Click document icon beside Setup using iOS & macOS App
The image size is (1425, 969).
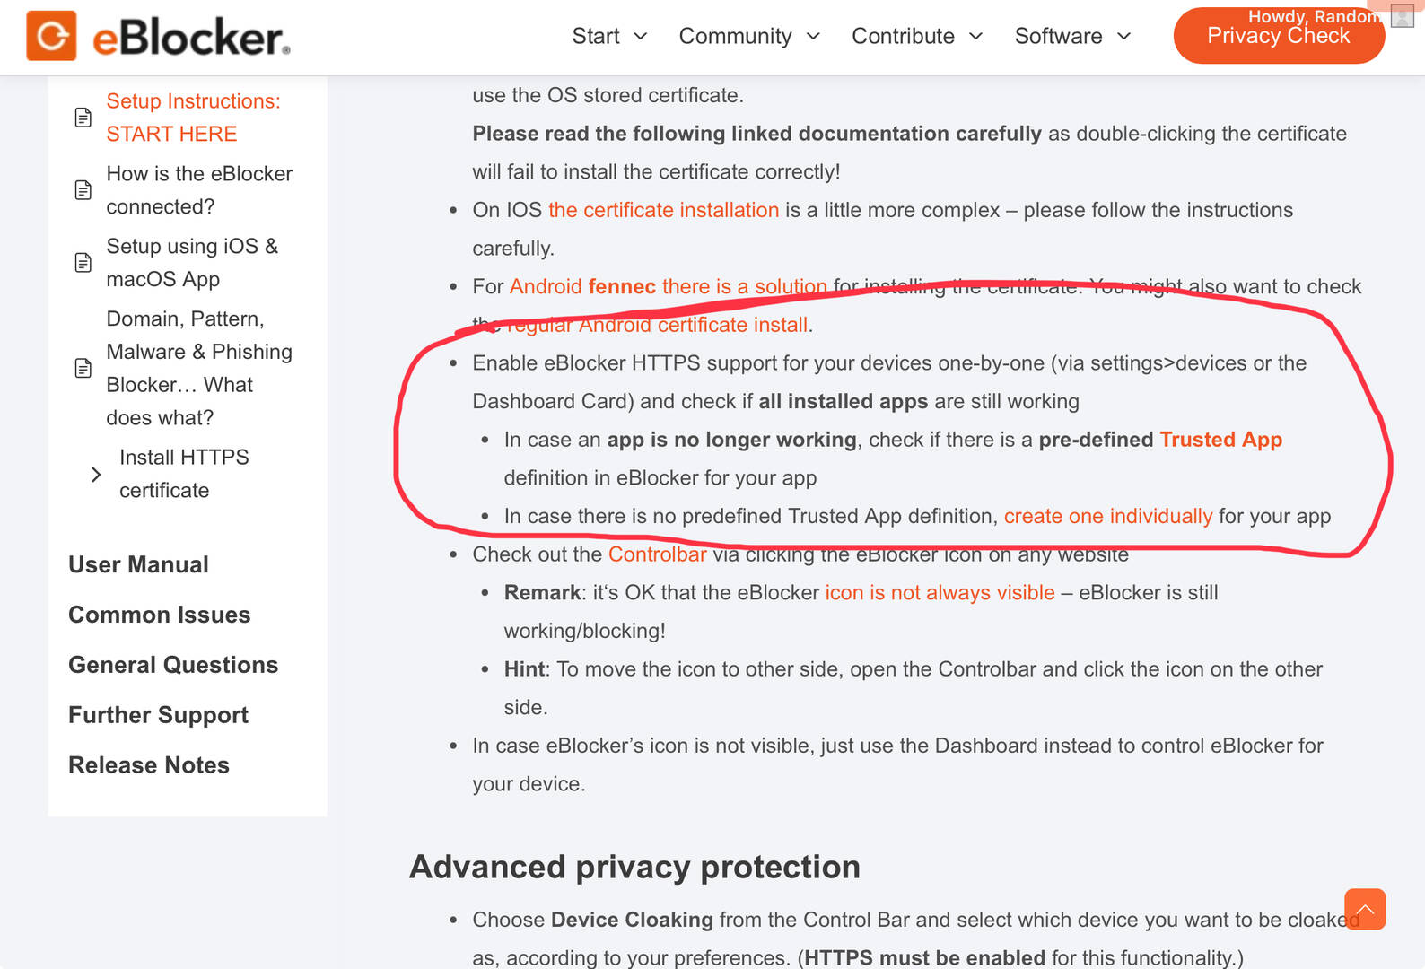[x=83, y=263]
